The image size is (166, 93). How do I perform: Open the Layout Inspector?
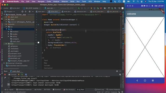point(113,90)
